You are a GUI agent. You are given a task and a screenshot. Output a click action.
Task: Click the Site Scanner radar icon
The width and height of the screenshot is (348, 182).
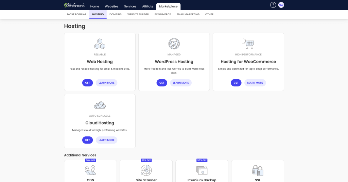pos(146,170)
